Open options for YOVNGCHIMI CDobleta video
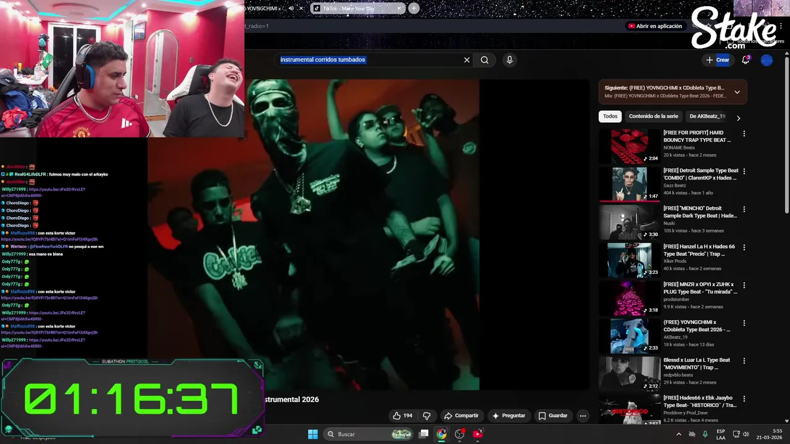Image resolution: width=790 pixels, height=444 pixels. tap(744, 323)
